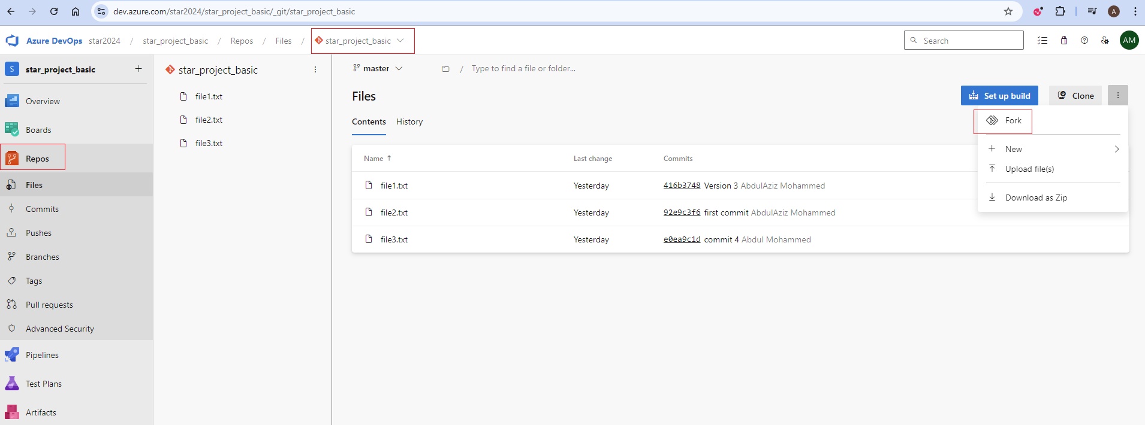Image resolution: width=1145 pixels, height=425 pixels.
Task: Switch to the History tab
Action: point(409,122)
